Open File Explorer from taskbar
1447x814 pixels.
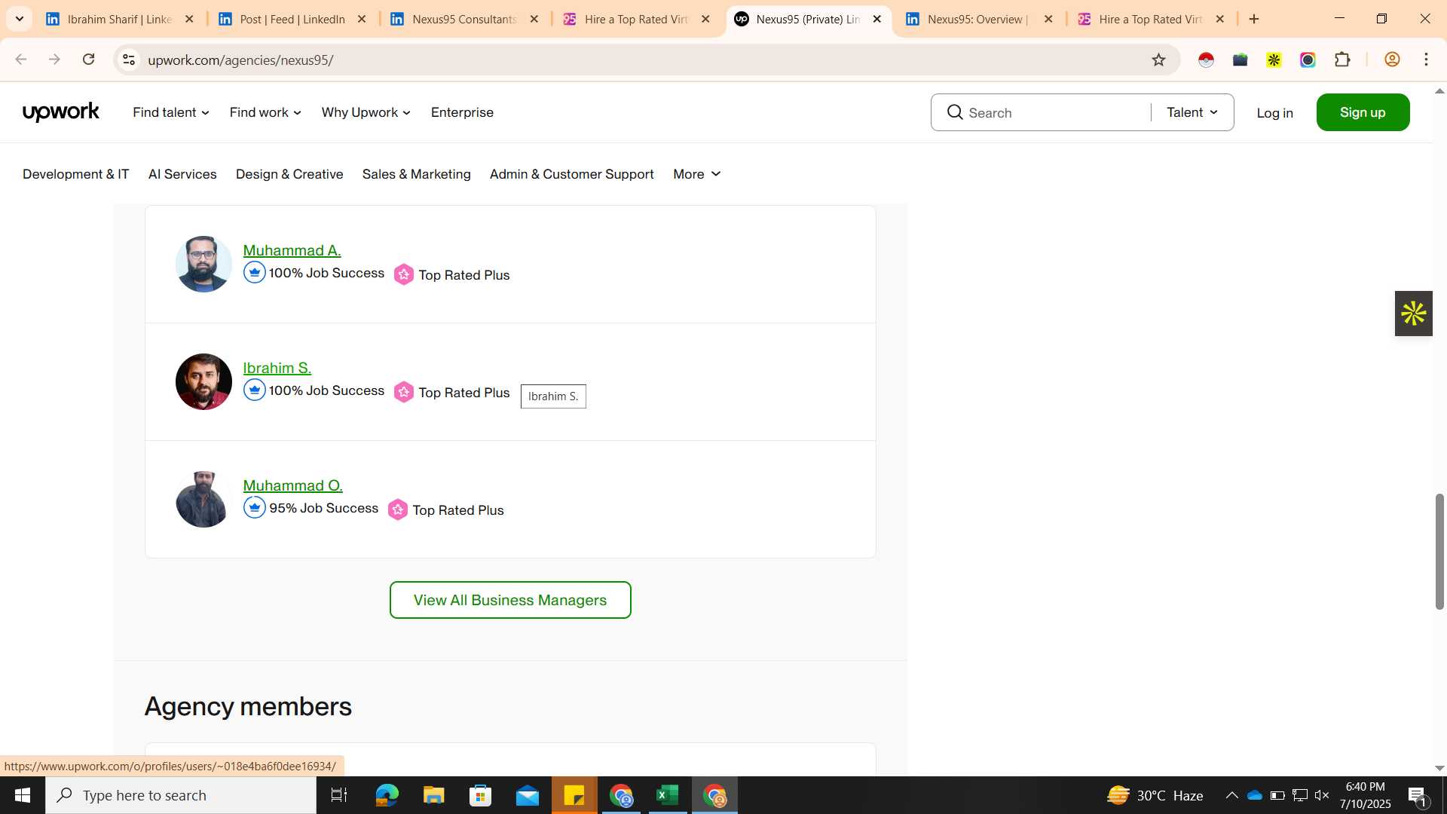(x=433, y=795)
